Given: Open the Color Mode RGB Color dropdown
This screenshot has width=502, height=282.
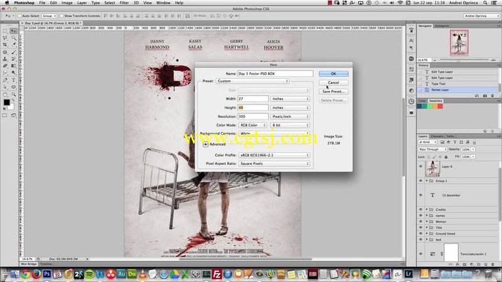Looking at the screenshot, I should tap(253, 125).
